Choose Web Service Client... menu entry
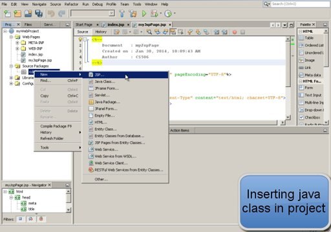Screen dimensions: 331x232 point(125,163)
